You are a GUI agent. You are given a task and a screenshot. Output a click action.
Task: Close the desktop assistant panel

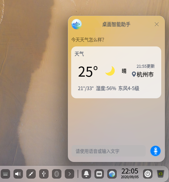(157, 24)
